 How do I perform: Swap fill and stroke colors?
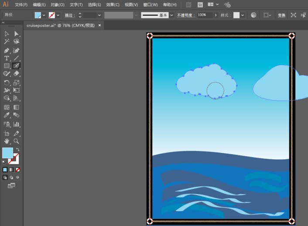[18, 150]
